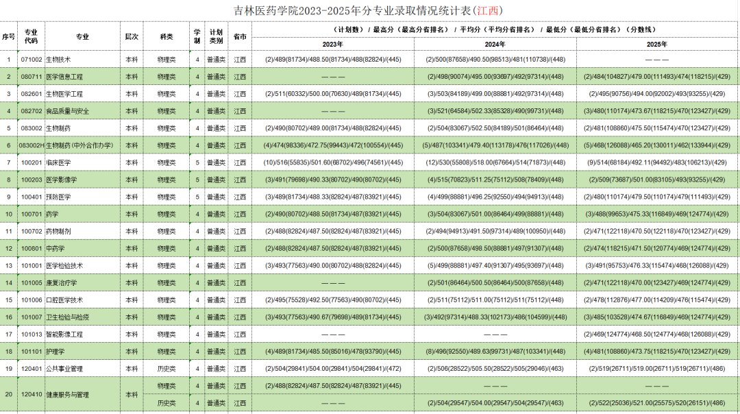The width and height of the screenshot is (740, 414).
Task: Select major name 药物制剂
Action: 58,231
